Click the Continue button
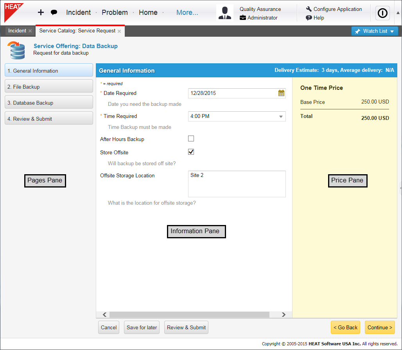This screenshot has height=350, width=402. (x=379, y=327)
